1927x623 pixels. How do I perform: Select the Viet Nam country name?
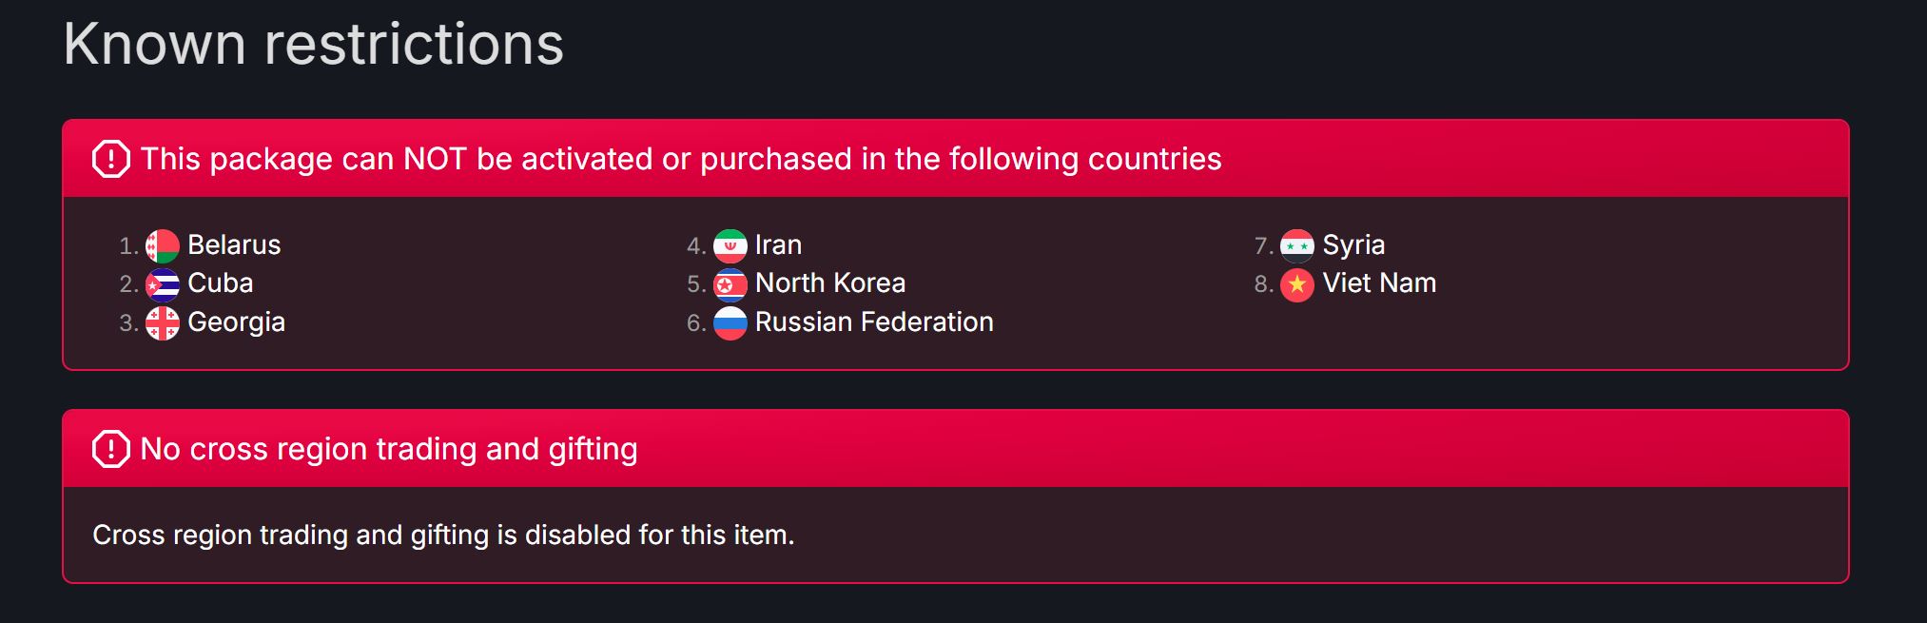click(x=1379, y=283)
